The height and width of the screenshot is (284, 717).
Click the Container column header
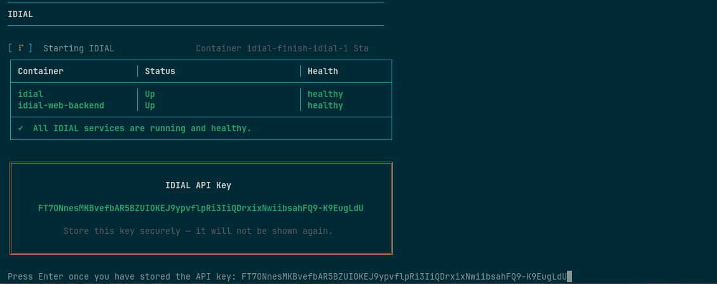tap(41, 71)
